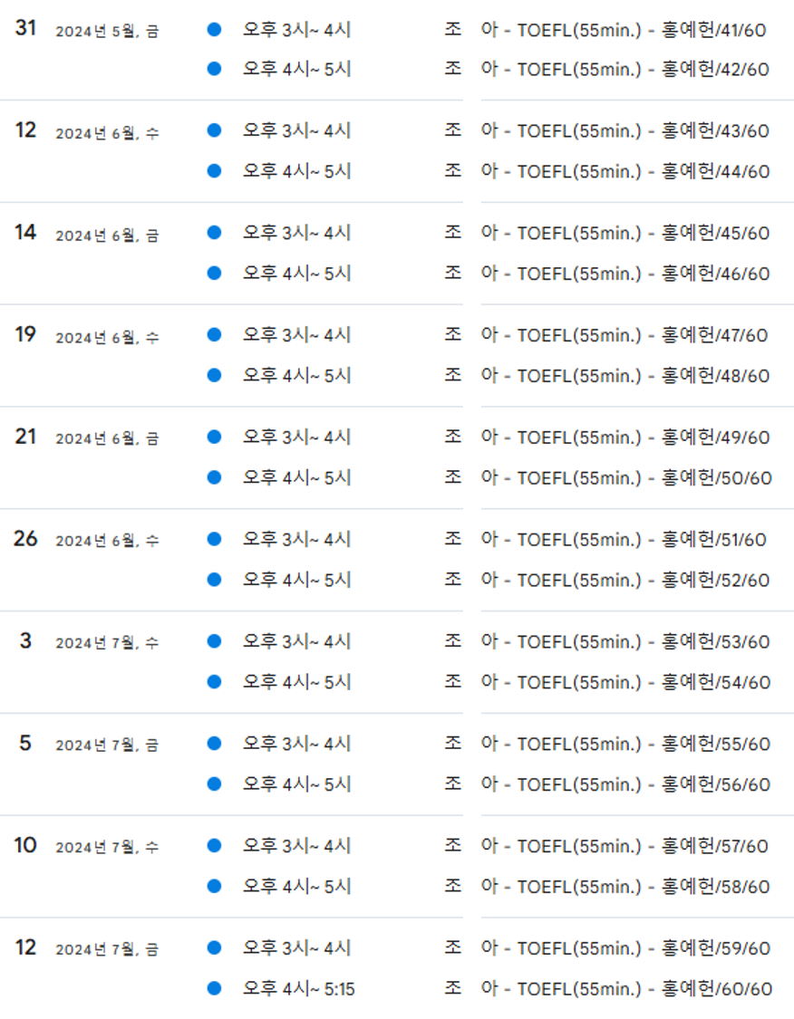Click 오후 4시~ 5시 time on 56/60 row

pyautogui.click(x=296, y=783)
